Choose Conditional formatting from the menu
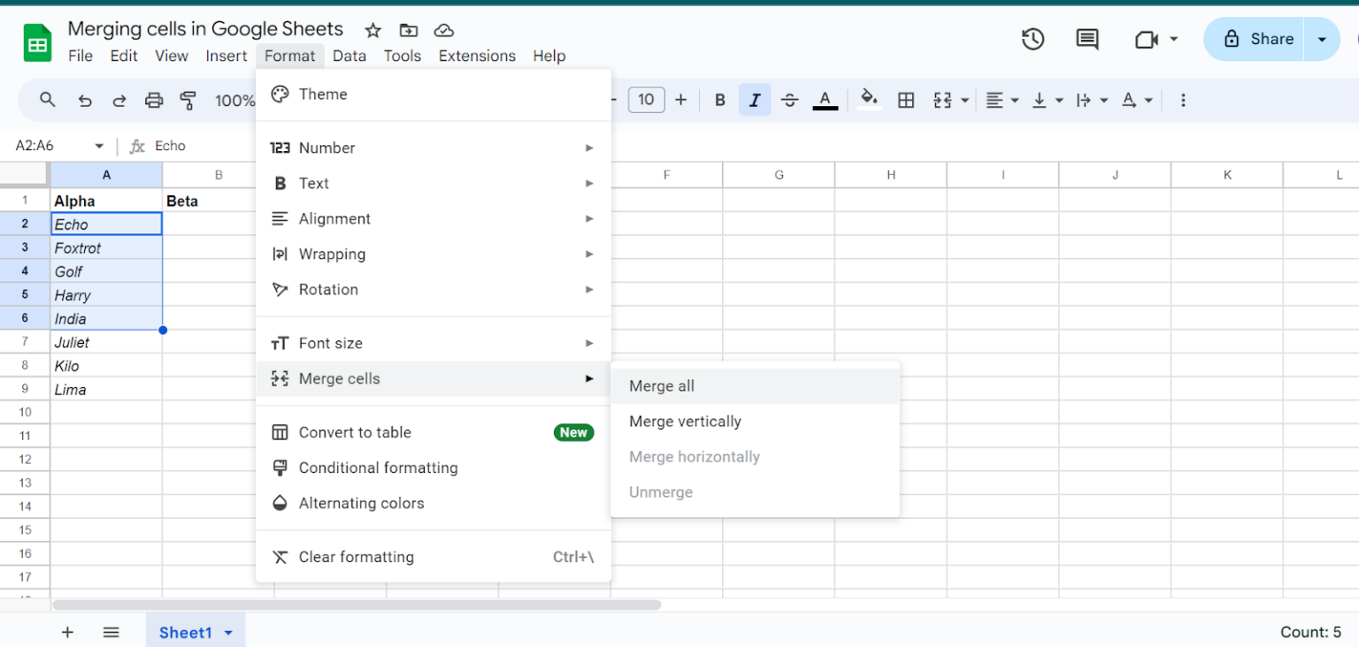Viewport: 1359px width, 647px height. (379, 468)
